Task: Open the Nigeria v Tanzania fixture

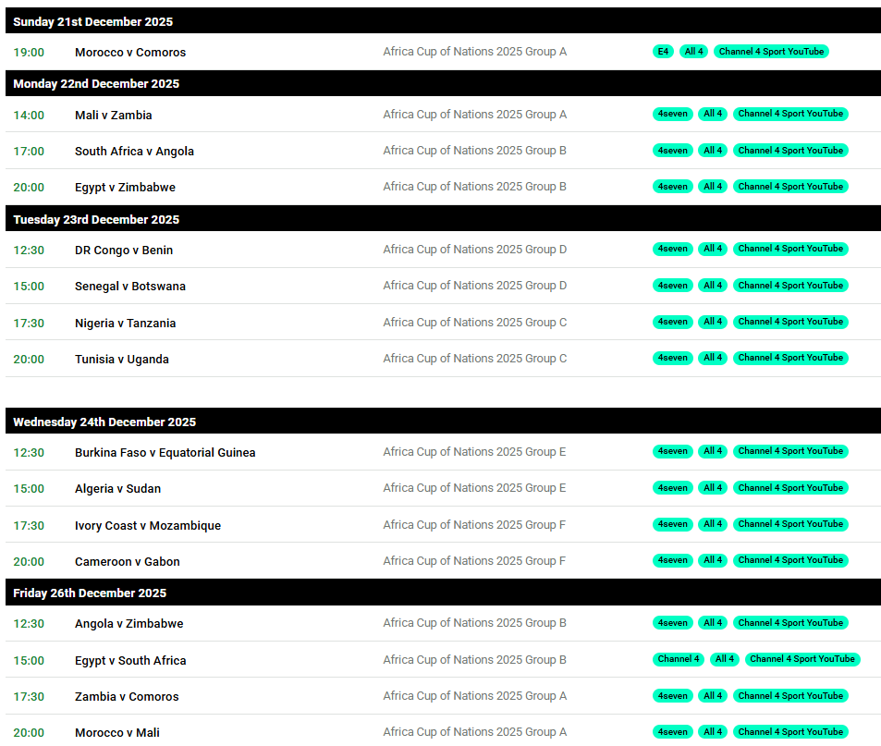Action: [x=126, y=323]
